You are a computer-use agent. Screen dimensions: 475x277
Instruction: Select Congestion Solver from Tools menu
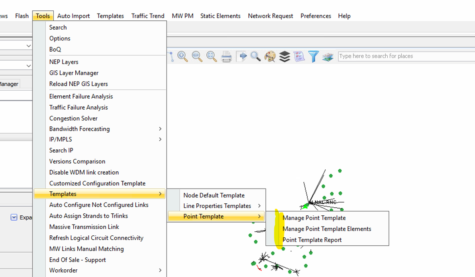(x=73, y=118)
